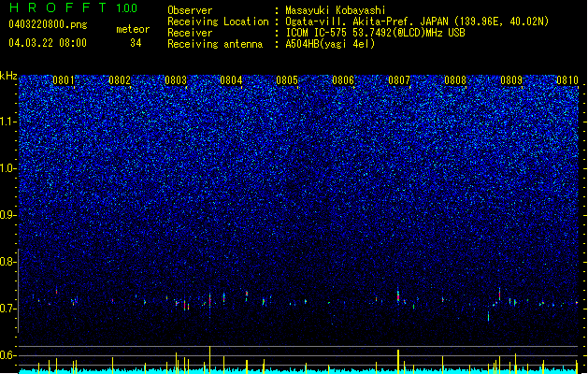Image resolution: width=588 pixels, height=374 pixels.
Task: Click the 1.0 kHz axis label
Action: pos(8,168)
